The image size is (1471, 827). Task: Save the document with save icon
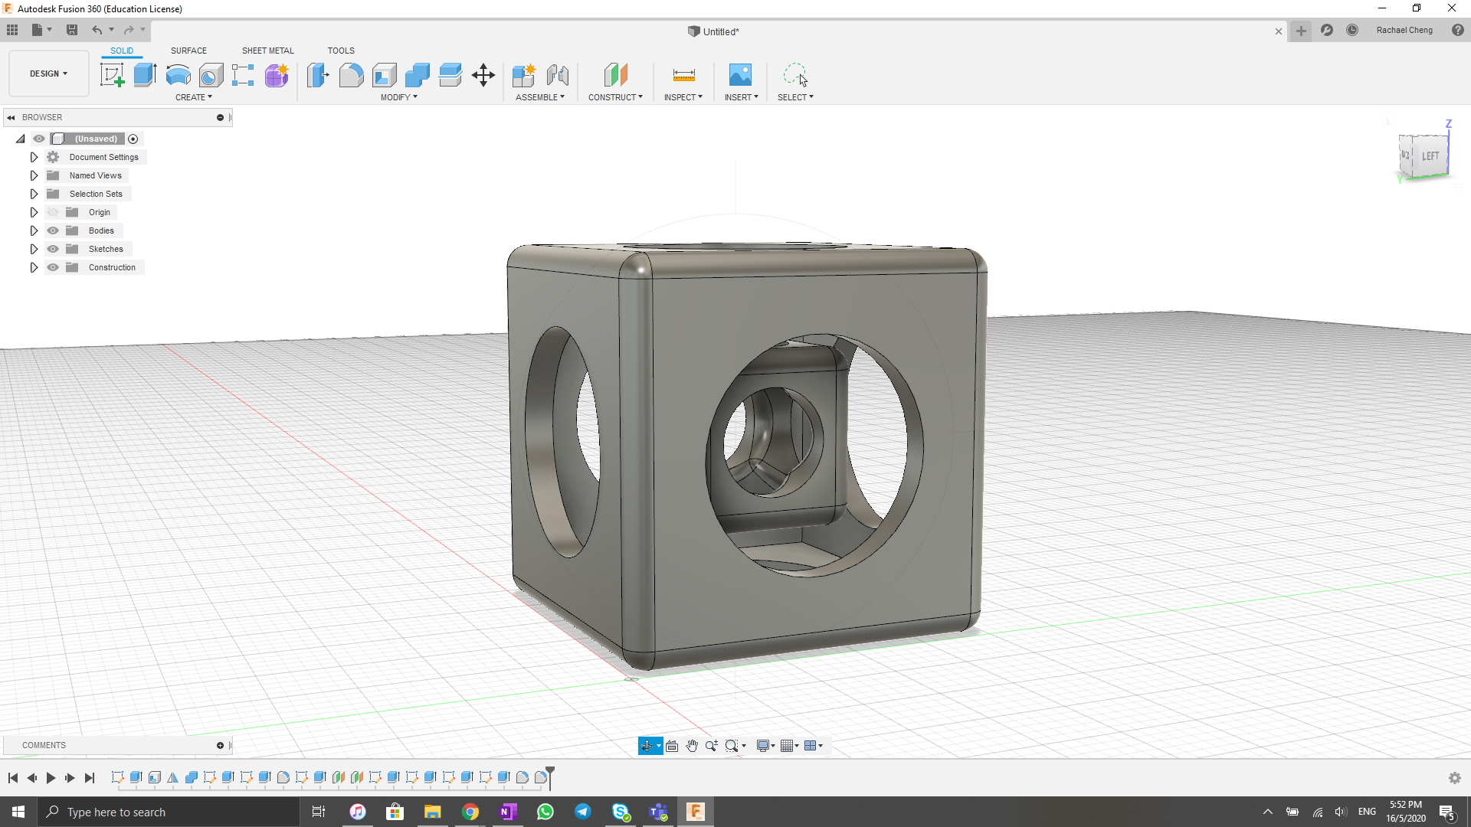72,30
